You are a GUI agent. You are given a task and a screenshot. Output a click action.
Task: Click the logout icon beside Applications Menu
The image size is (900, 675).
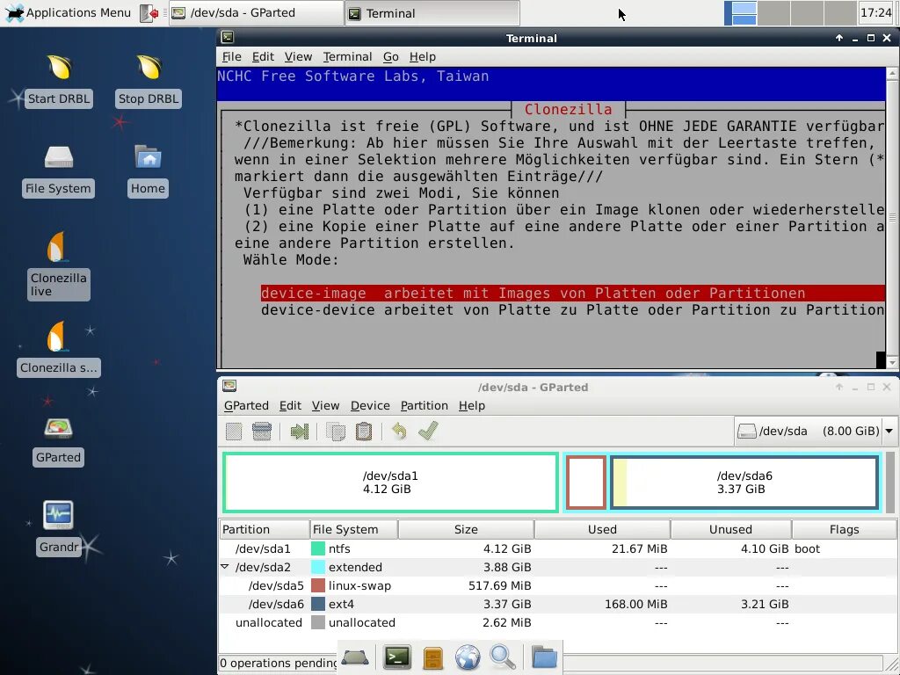pyautogui.click(x=149, y=12)
